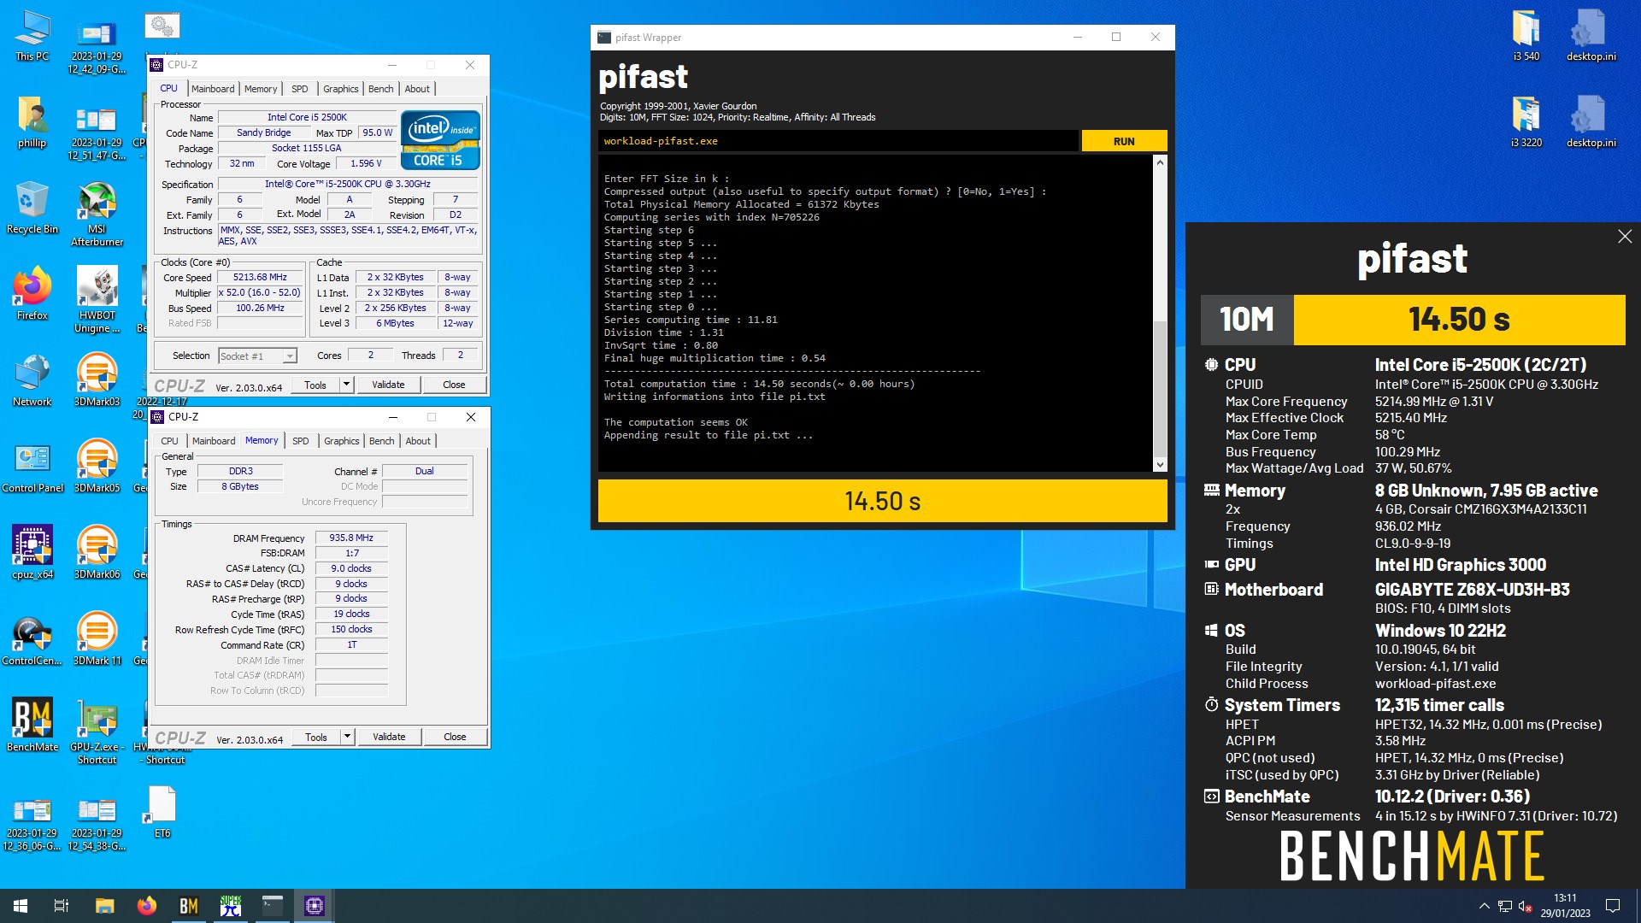Launch 3DMark 11 desktop shortcut
The height and width of the screenshot is (923, 1641).
coord(97,640)
